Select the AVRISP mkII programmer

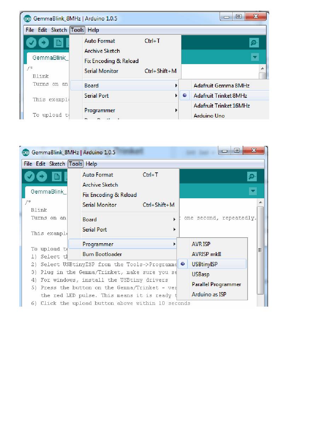(212, 254)
